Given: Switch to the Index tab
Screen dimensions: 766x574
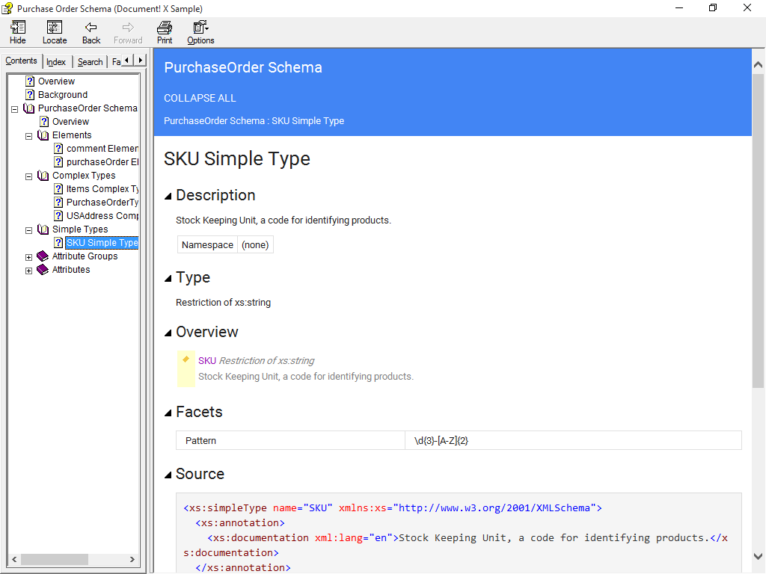Looking at the screenshot, I should 56,62.
